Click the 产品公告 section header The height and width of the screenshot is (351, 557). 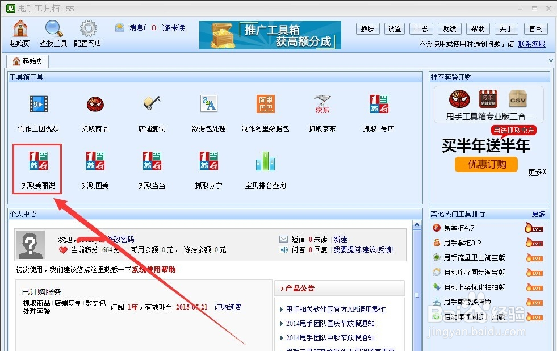pyautogui.click(x=340, y=288)
